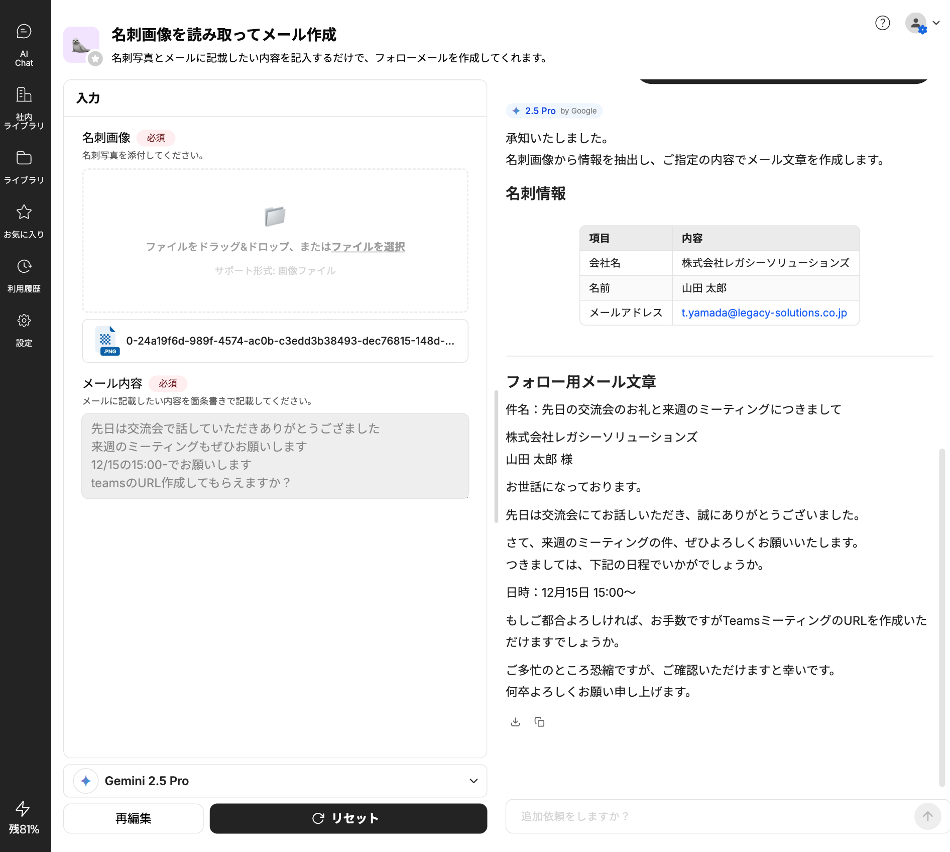This screenshot has width=950, height=852.
Task: Click the uploaded PNG file item
Action: click(275, 341)
